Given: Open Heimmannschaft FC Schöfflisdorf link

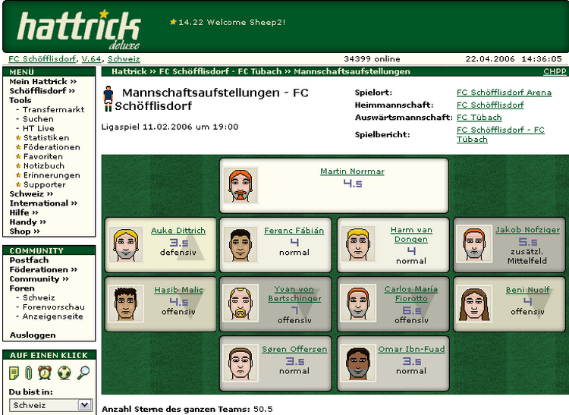Looking at the screenshot, I should click(x=490, y=105).
